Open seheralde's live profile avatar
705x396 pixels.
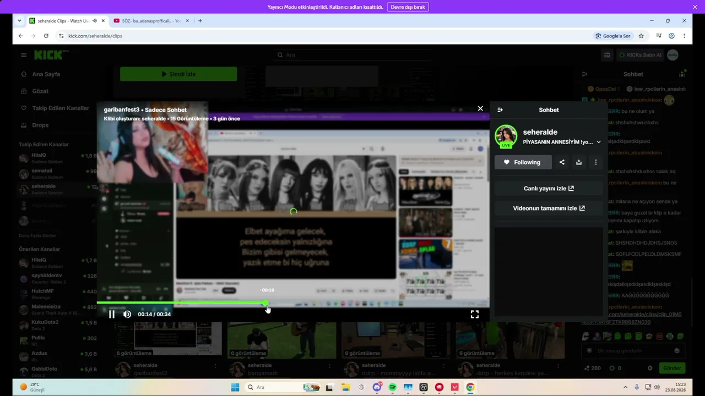pyautogui.click(x=506, y=136)
